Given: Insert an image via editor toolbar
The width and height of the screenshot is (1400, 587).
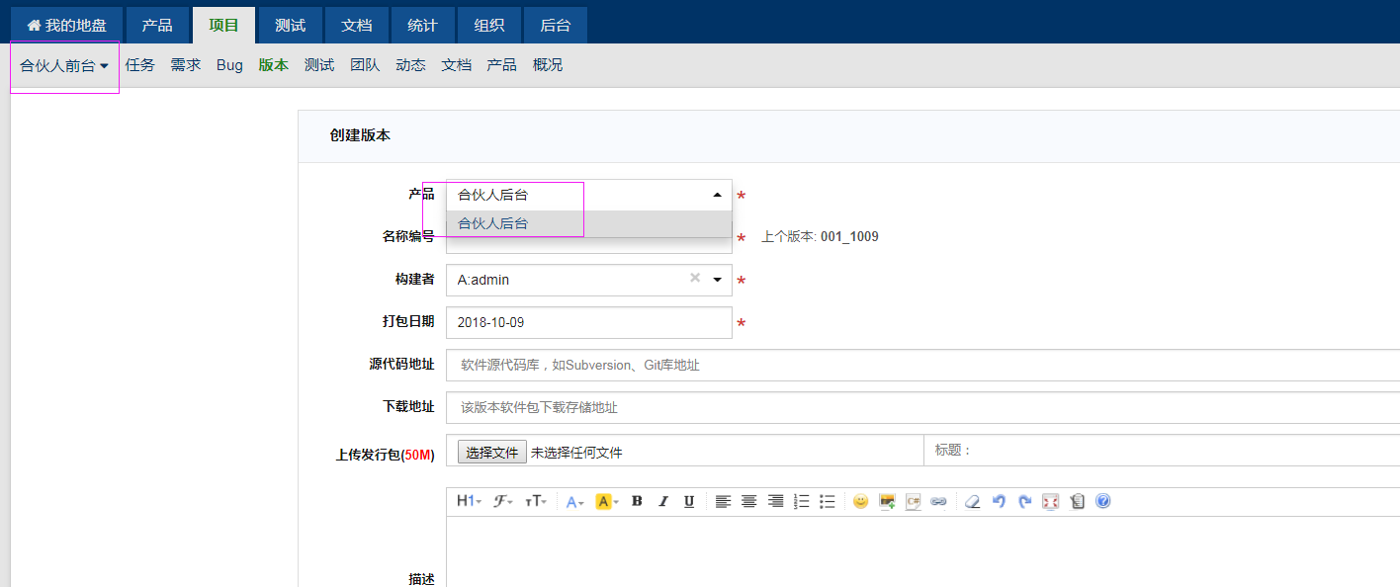Looking at the screenshot, I should [x=887, y=502].
